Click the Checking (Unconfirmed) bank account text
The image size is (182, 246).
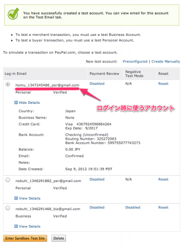click(x=87, y=135)
